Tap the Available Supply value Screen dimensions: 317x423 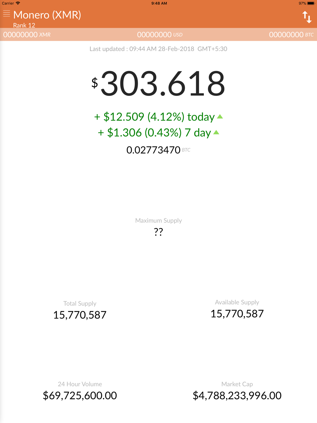coord(237,314)
